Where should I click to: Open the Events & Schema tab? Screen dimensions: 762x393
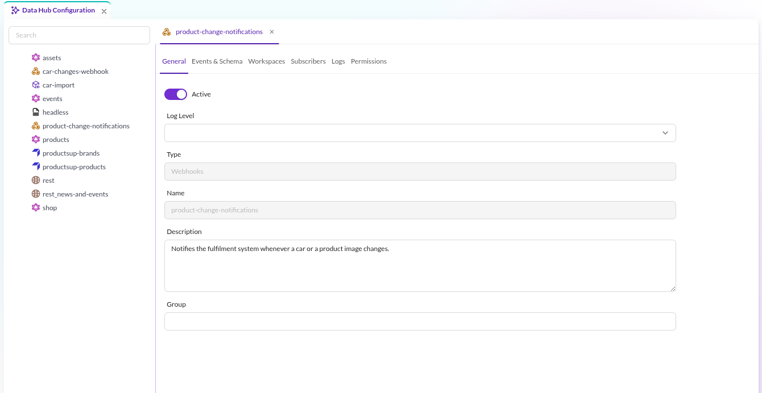point(217,61)
